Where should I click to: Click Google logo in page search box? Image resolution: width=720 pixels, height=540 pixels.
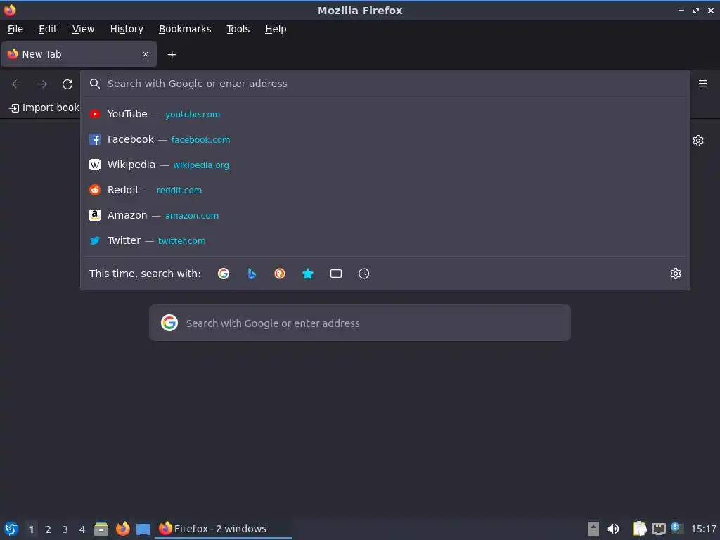click(x=169, y=323)
